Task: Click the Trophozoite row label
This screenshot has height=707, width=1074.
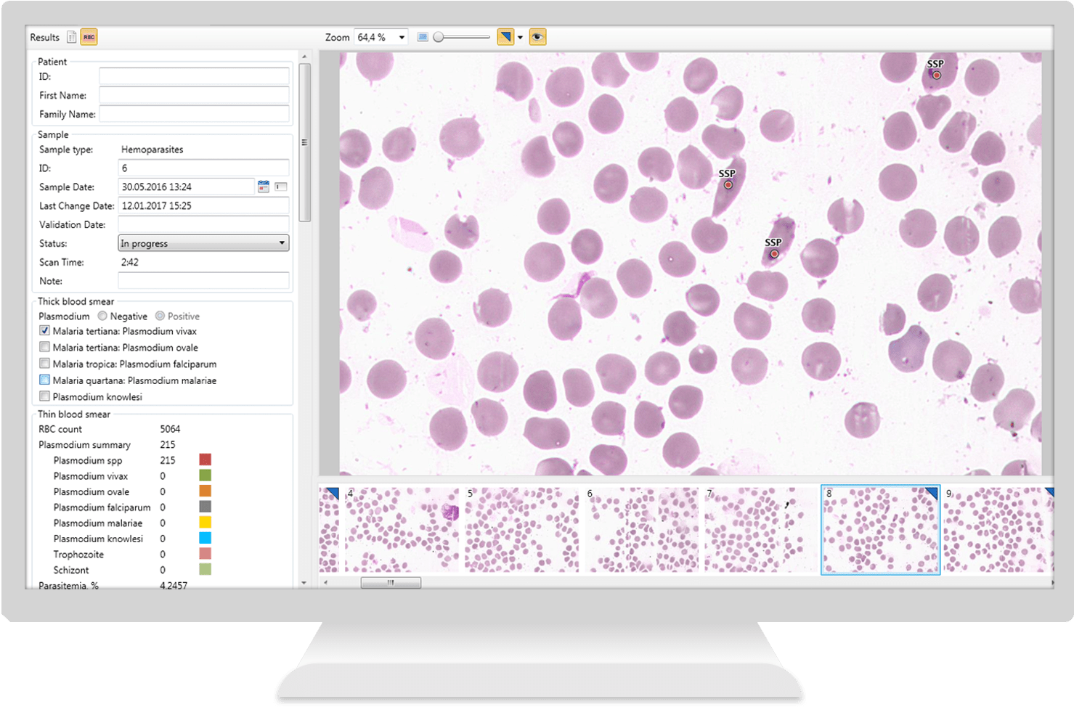Action: point(78,554)
